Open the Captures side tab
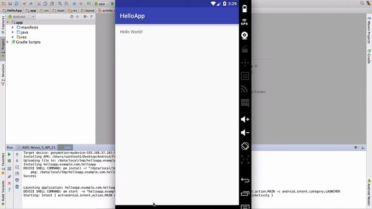Viewport: 372px width, 209px height. 3,25
